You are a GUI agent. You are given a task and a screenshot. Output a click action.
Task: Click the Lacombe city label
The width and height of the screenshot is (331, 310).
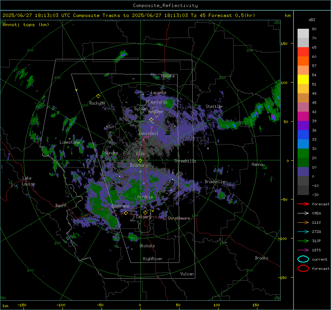[159, 93]
